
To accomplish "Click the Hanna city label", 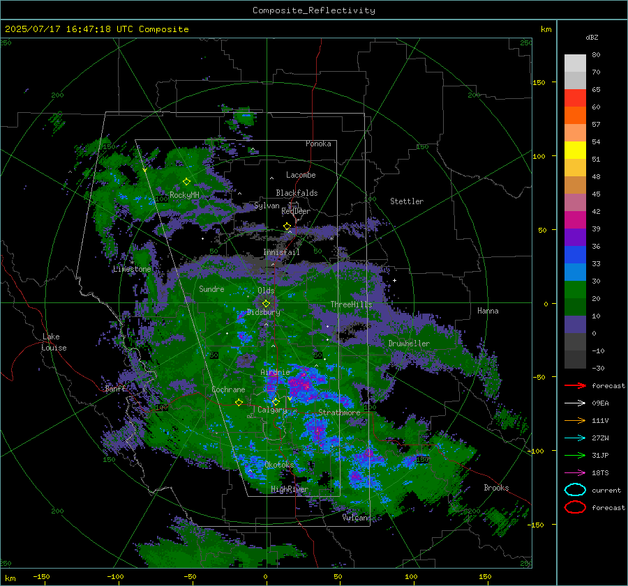I will pos(488,311).
